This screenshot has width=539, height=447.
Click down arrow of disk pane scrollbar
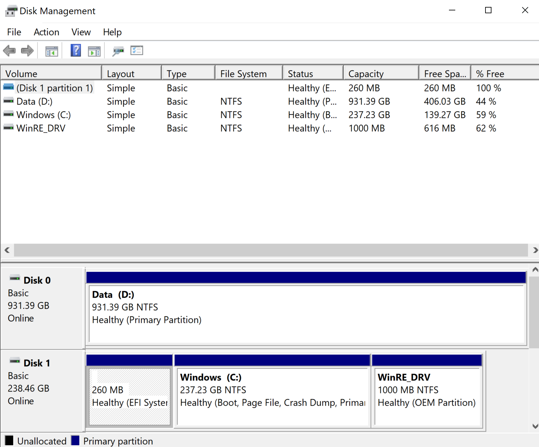(535, 426)
